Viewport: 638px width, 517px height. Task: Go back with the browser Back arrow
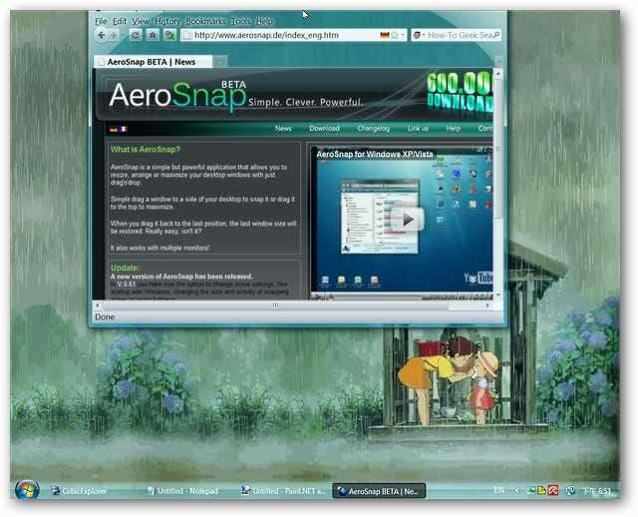point(102,36)
